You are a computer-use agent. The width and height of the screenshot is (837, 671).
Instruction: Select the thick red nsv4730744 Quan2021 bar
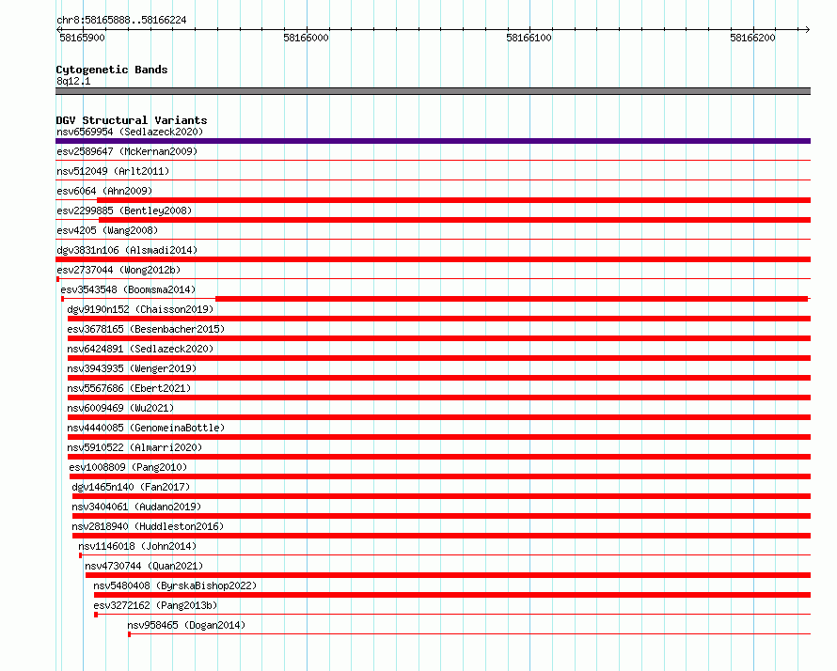tap(448, 575)
